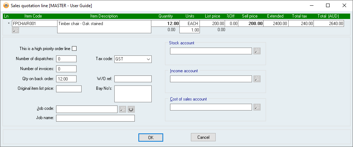Click the Cancel button

tap(203, 137)
